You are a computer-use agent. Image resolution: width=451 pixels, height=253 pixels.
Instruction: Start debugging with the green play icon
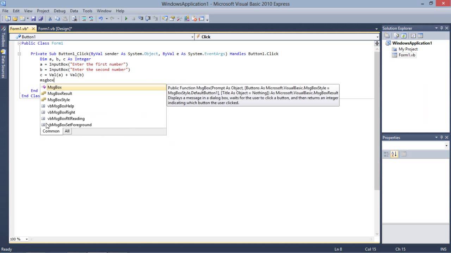(126, 19)
